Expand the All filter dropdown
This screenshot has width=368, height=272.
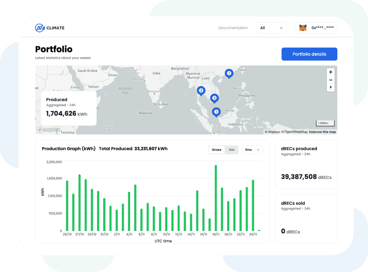[x=271, y=28]
